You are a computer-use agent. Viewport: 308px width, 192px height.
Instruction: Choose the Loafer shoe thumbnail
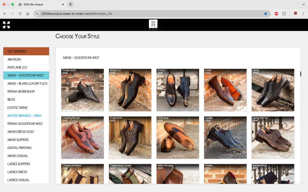click(x=225, y=90)
